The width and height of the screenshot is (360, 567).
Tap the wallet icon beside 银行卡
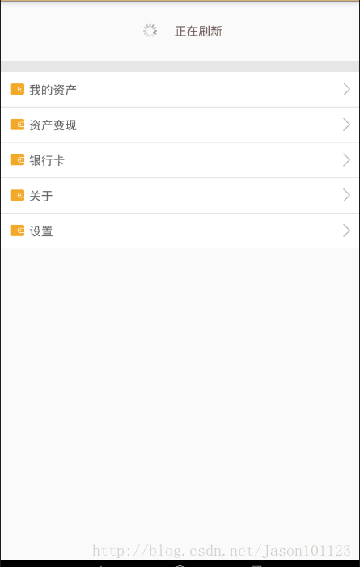(17, 160)
